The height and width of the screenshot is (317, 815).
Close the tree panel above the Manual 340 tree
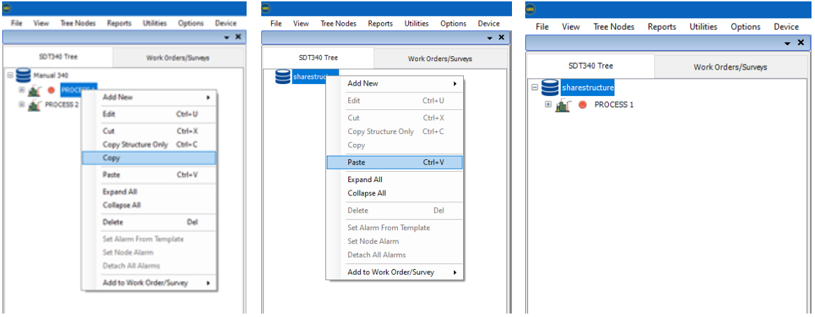238,37
